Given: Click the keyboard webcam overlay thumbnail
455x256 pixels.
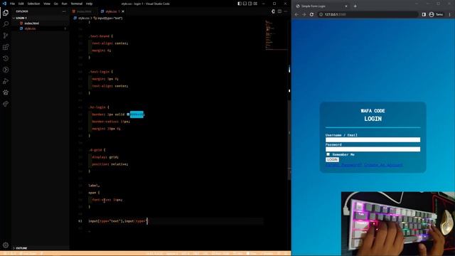Looking at the screenshot, I should pos(398,223).
